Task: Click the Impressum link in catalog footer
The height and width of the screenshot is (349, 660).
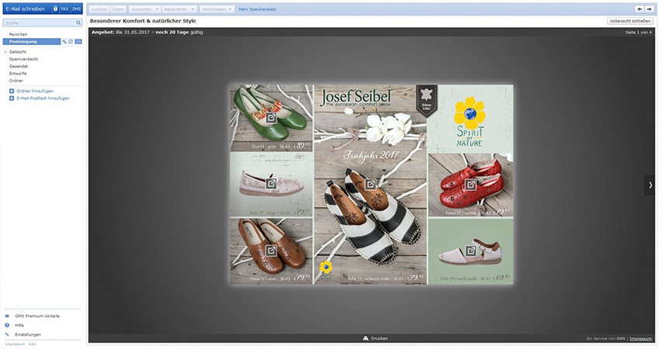Action: pyautogui.click(x=641, y=338)
